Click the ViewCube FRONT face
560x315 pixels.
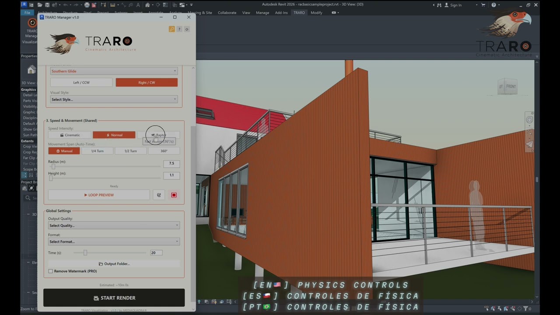click(x=511, y=86)
